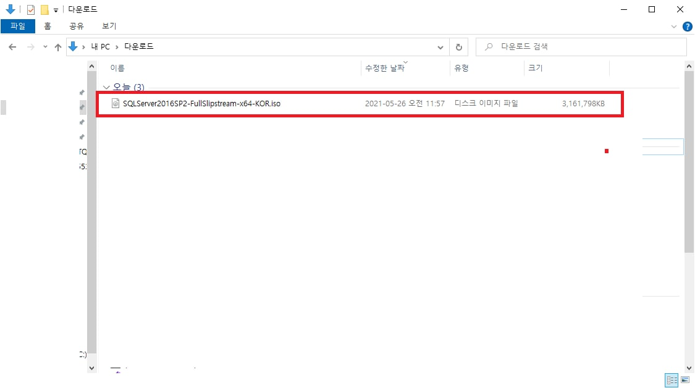Image resolution: width=695 pixels, height=388 pixels.
Task: Open the recent locations dropdown
Action: point(45,46)
